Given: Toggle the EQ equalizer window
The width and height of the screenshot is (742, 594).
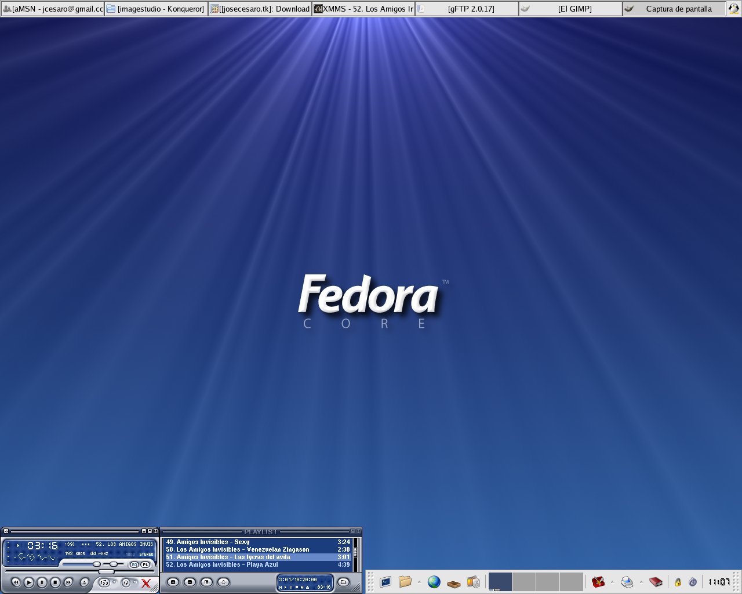Looking at the screenshot, I should 134,564.
